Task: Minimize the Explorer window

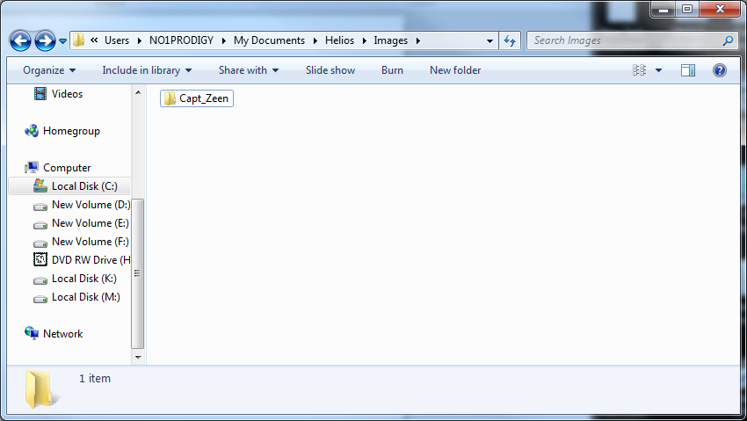Action: click(x=664, y=9)
